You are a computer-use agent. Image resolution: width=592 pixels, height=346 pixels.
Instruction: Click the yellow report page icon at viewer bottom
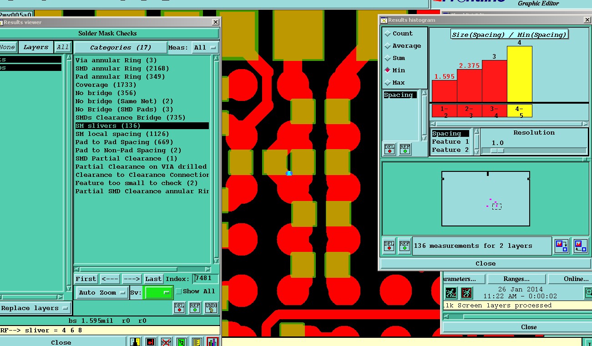pyautogui.click(x=197, y=342)
